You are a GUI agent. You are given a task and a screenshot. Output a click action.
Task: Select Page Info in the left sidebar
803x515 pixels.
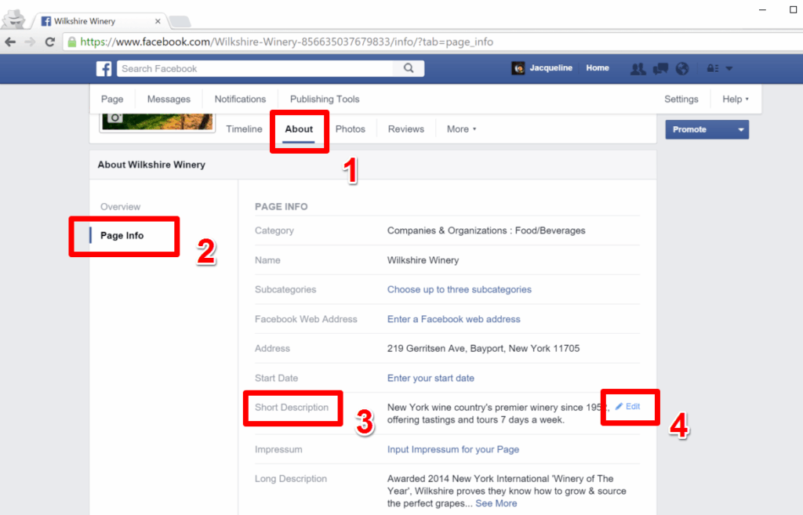[122, 235]
